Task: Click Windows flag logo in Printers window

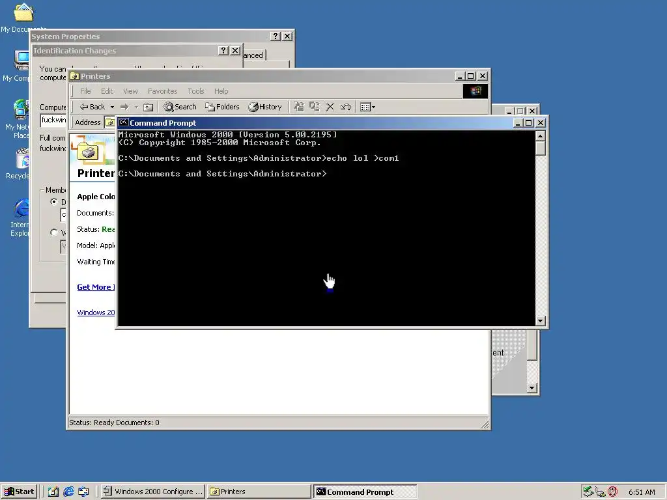Action: click(475, 91)
